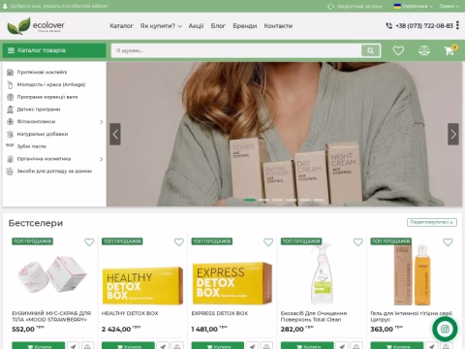Screen dimensions: 465x349
Task: Open Натуральні добавки category text
Action: [43, 134]
